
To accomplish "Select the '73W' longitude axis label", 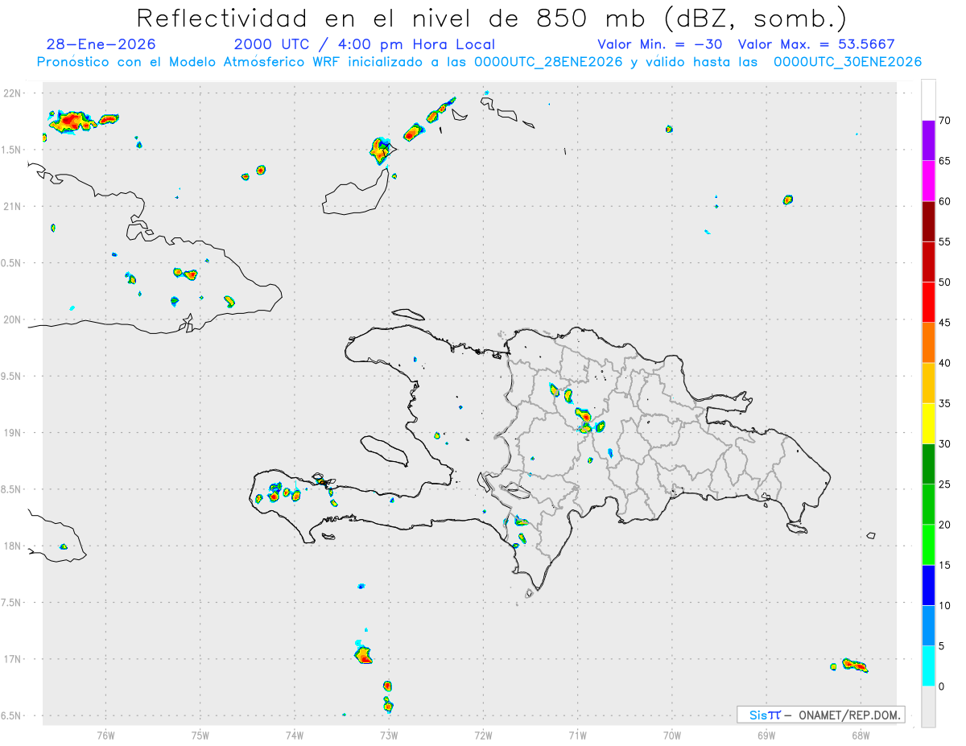I will 389,735.
